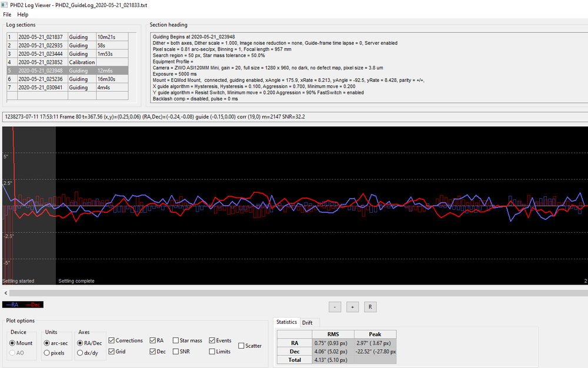Click the Dec legend color swatch
Screen dimensions: 588x368
[x=33, y=305]
